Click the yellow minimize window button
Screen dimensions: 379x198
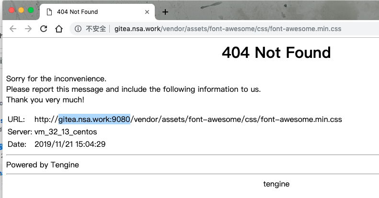[21, 10]
